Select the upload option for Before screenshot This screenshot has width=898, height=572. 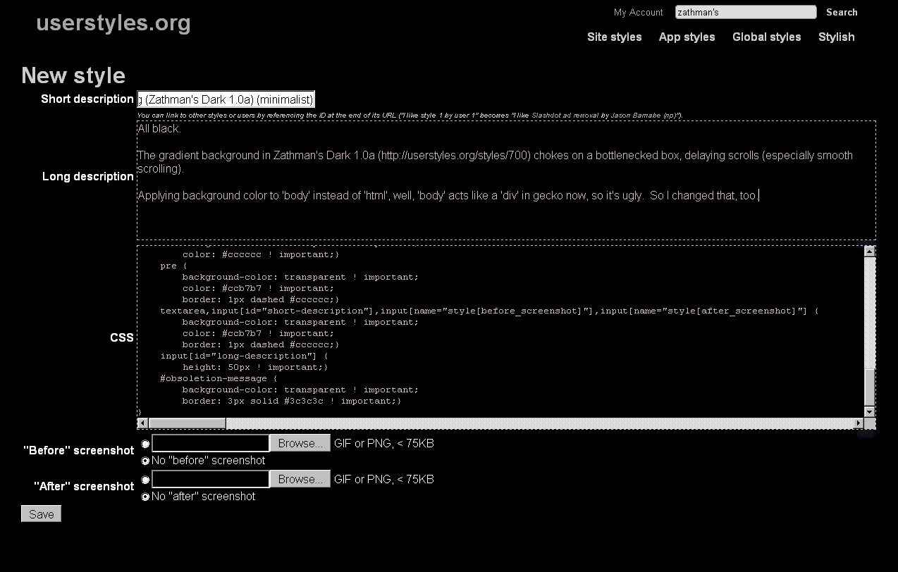tap(145, 443)
